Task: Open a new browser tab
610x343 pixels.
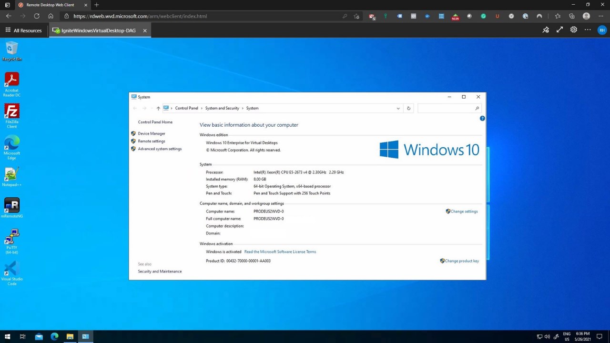Action: (x=96, y=5)
